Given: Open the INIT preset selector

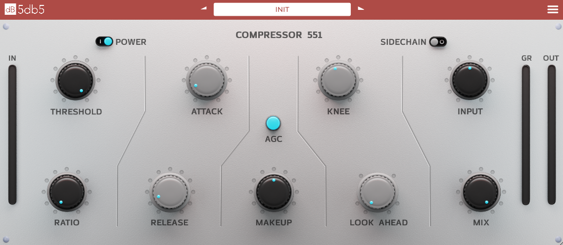Looking at the screenshot, I should point(282,9).
